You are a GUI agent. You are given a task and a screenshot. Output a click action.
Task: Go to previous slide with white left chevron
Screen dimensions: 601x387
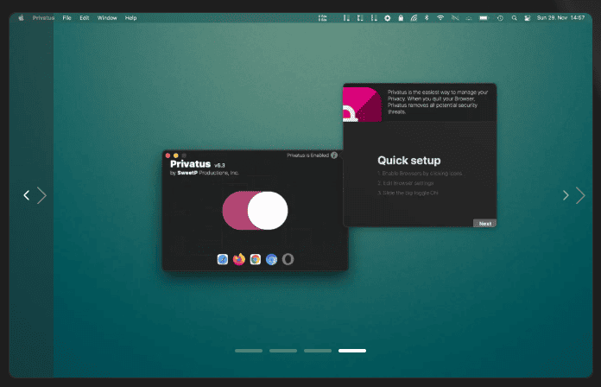coord(27,195)
